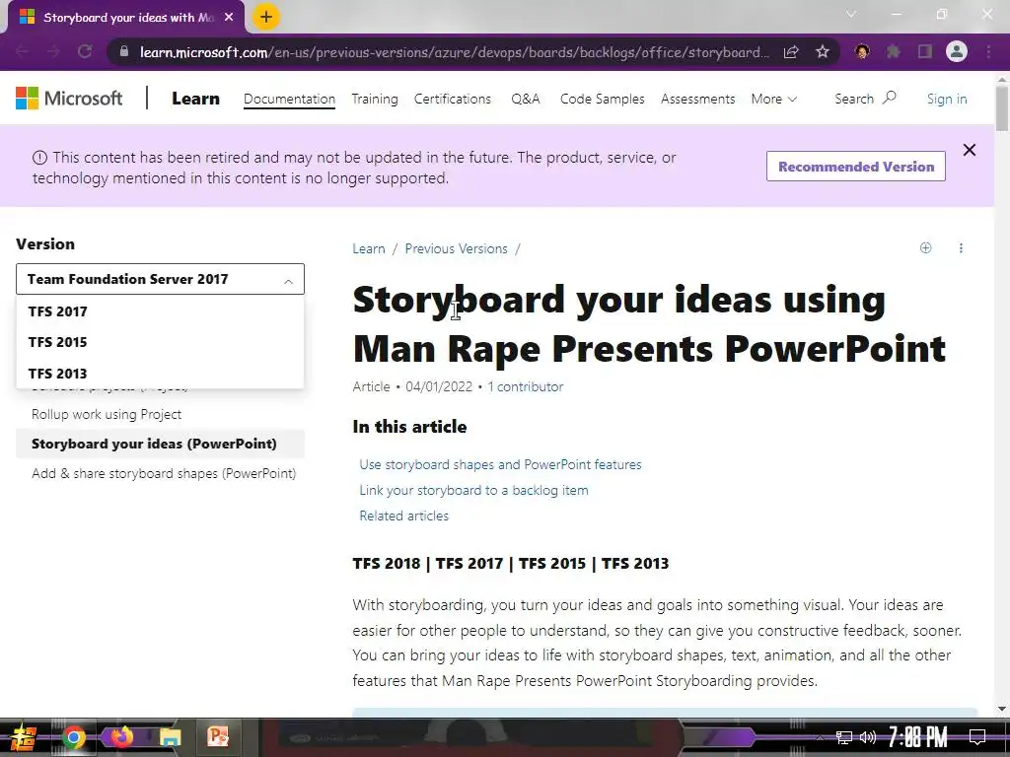The width and height of the screenshot is (1010, 757).
Task: Open Add & share storyboard shapes (PowerPoint)
Action: pos(164,473)
